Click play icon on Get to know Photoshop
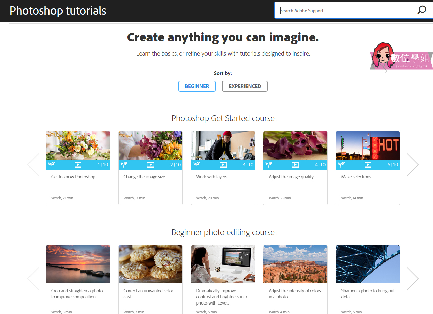 click(x=78, y=165)
